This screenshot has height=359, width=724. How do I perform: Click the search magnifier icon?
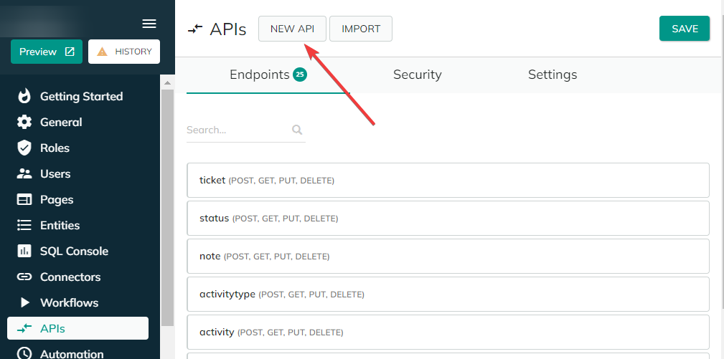coord(297,130)
